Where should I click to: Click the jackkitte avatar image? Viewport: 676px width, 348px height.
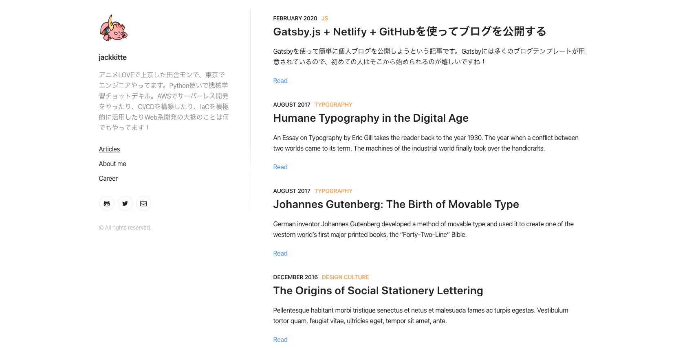coord(114,28)
